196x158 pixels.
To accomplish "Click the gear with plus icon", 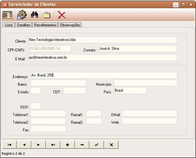I will point(22,15).
